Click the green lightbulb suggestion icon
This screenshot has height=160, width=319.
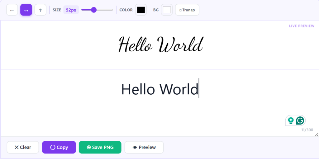[x=291, y=120]
